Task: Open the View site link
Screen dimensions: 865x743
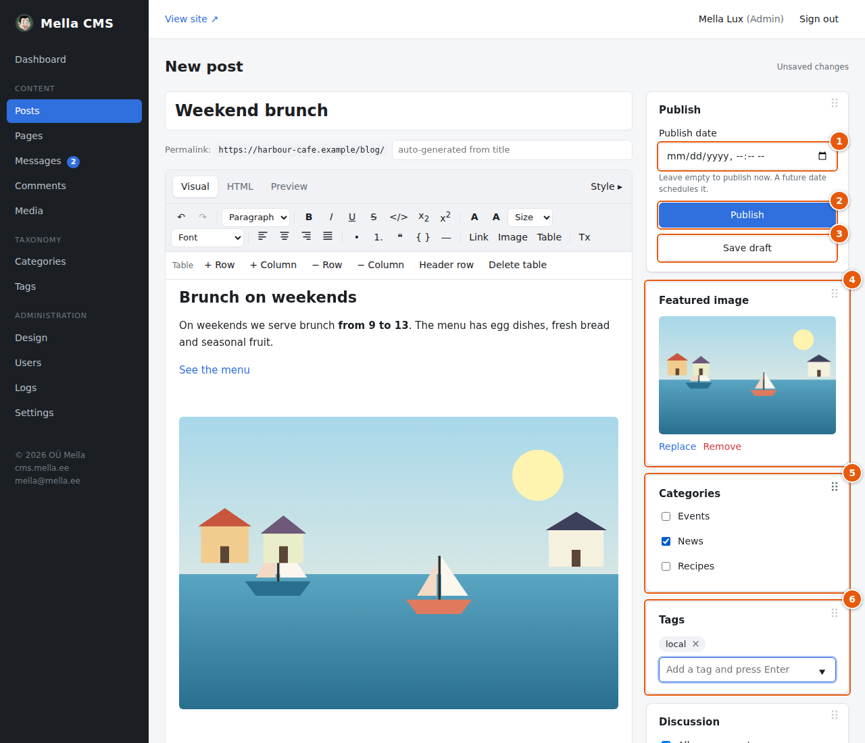Action: (191, 19)
